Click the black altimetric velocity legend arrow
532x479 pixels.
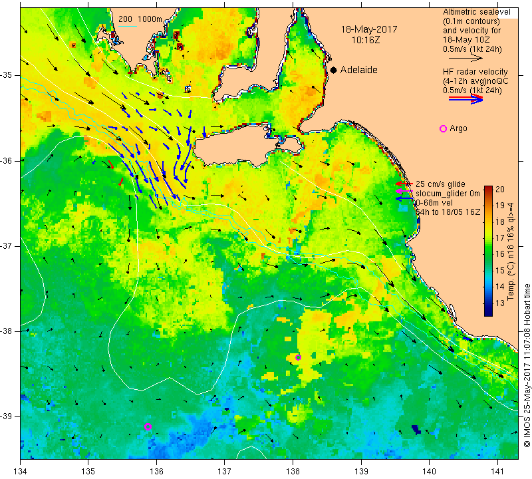tap(465, 59)
